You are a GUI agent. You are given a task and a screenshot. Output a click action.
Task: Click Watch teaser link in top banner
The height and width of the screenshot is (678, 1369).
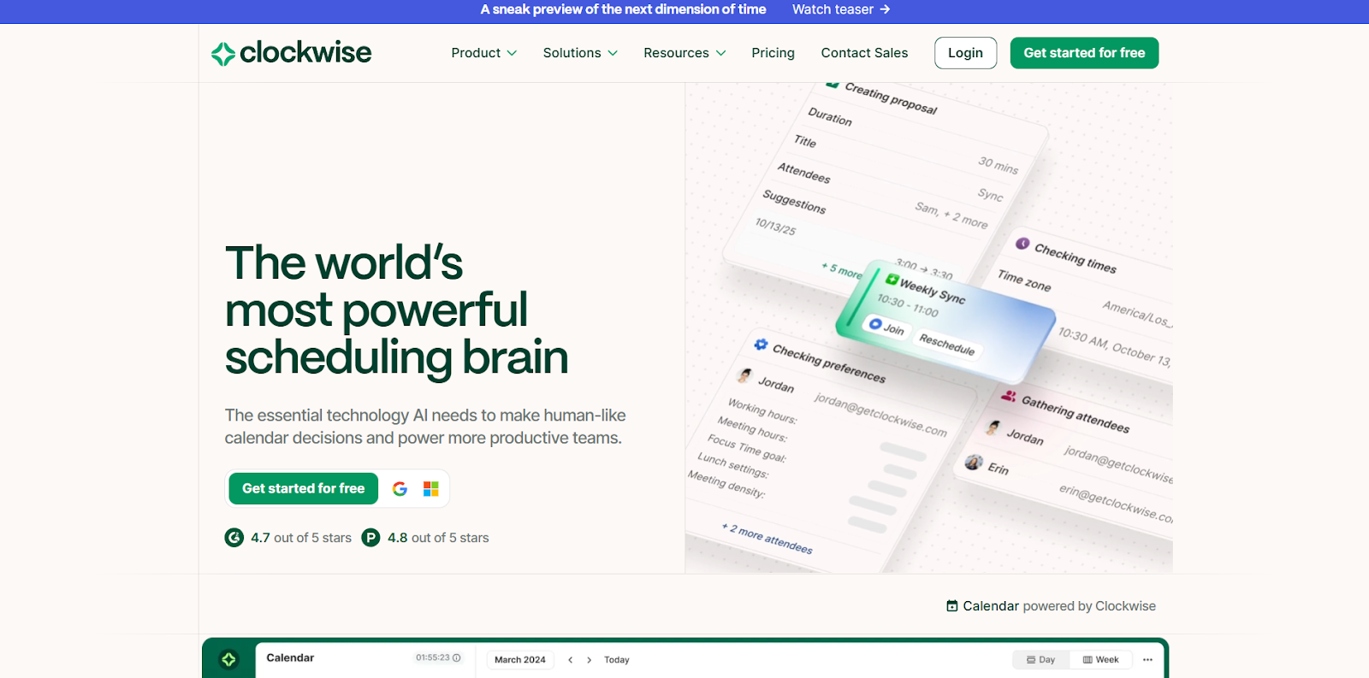tap(841, 9)
